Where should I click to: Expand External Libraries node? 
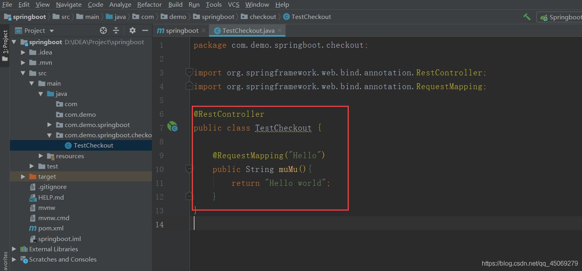tap(14, 249)
